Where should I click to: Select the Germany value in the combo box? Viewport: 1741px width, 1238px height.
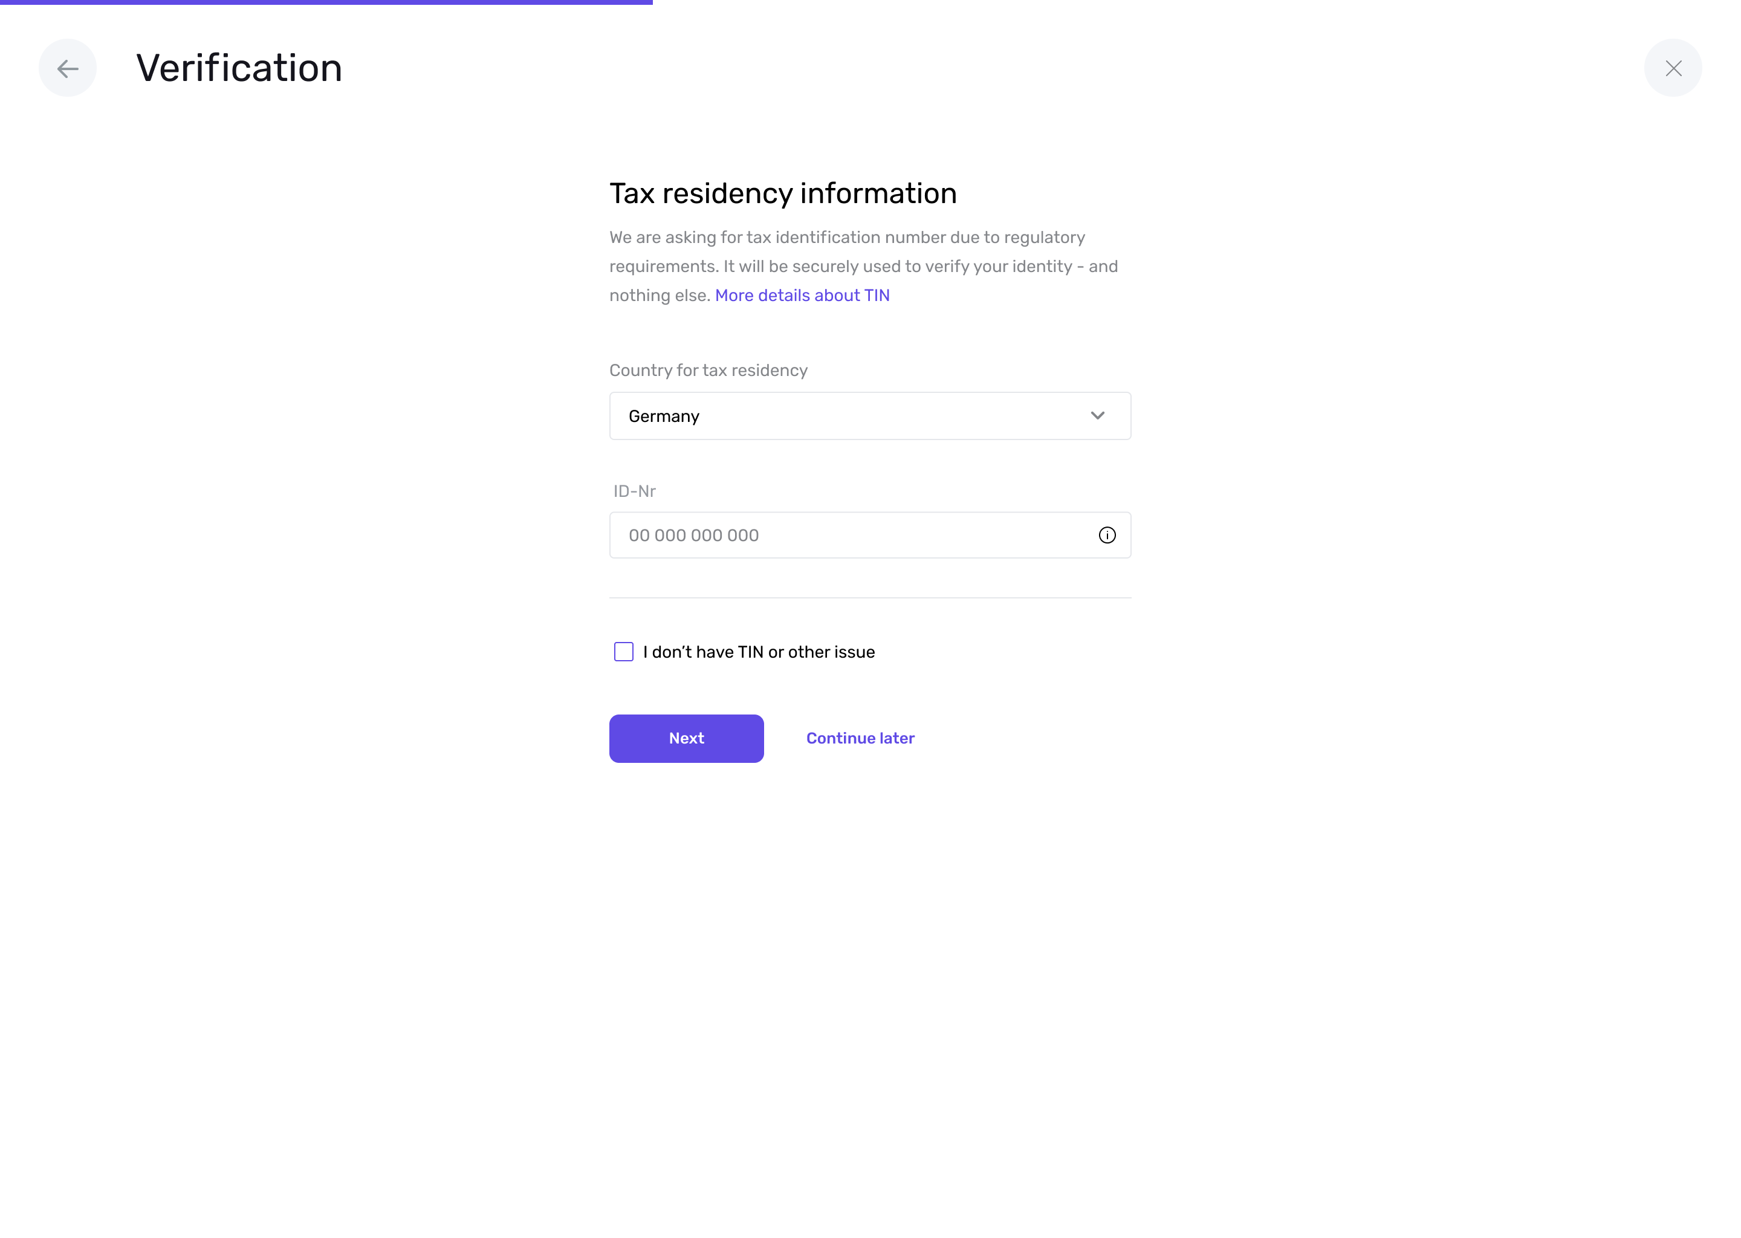663,416
